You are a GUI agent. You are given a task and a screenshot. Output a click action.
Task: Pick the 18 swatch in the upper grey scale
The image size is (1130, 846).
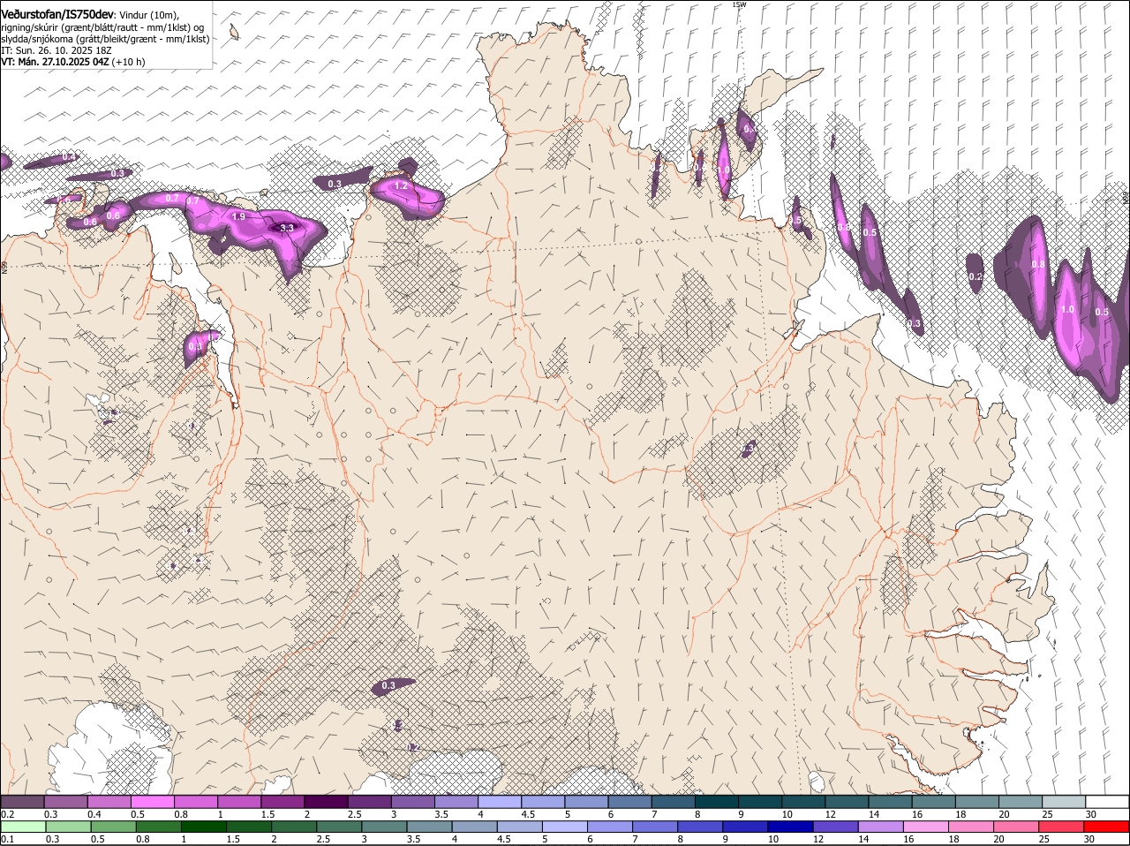click(x=977, y=801)
